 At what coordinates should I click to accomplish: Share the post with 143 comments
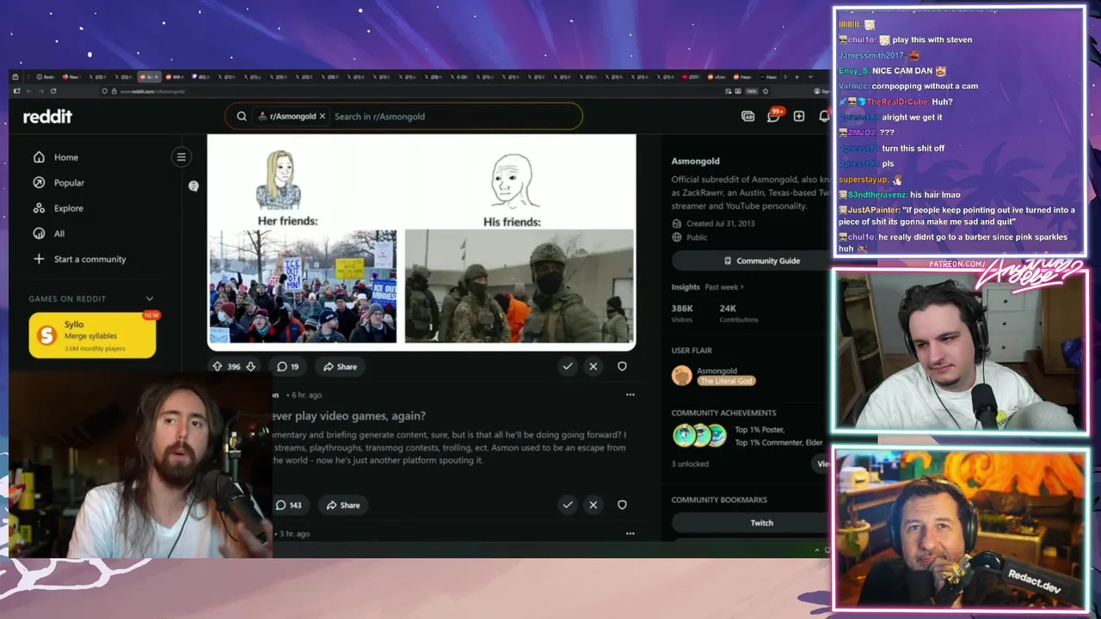click(x=342, y=505)
